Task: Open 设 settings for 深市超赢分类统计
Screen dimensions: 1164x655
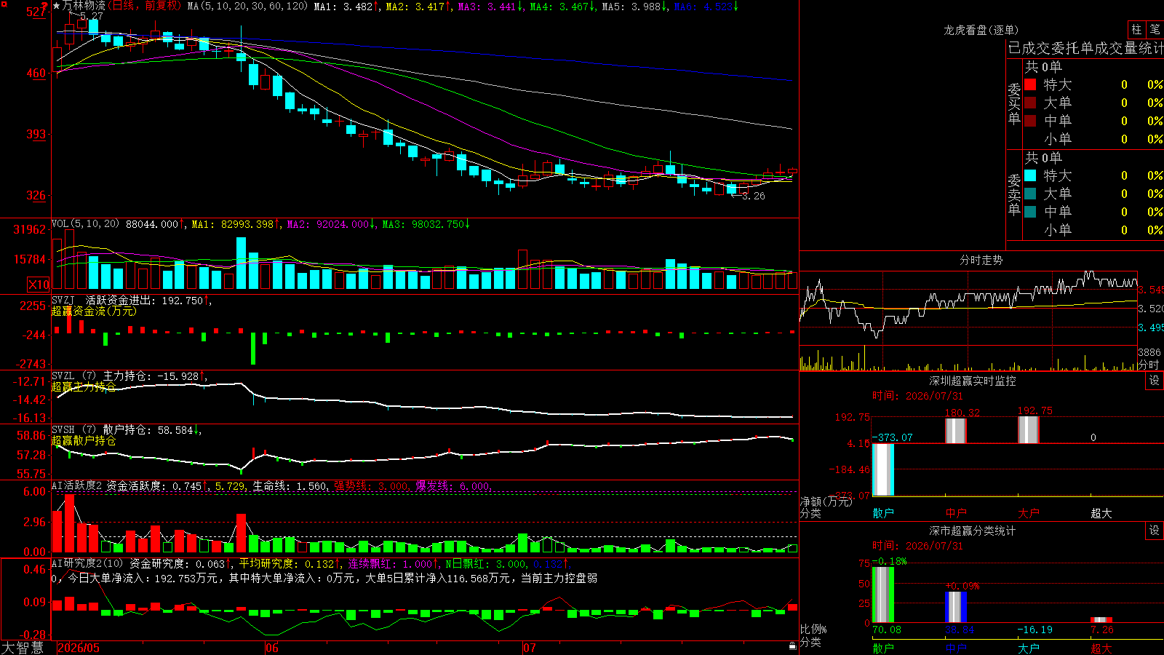Action: point(1155,531)
